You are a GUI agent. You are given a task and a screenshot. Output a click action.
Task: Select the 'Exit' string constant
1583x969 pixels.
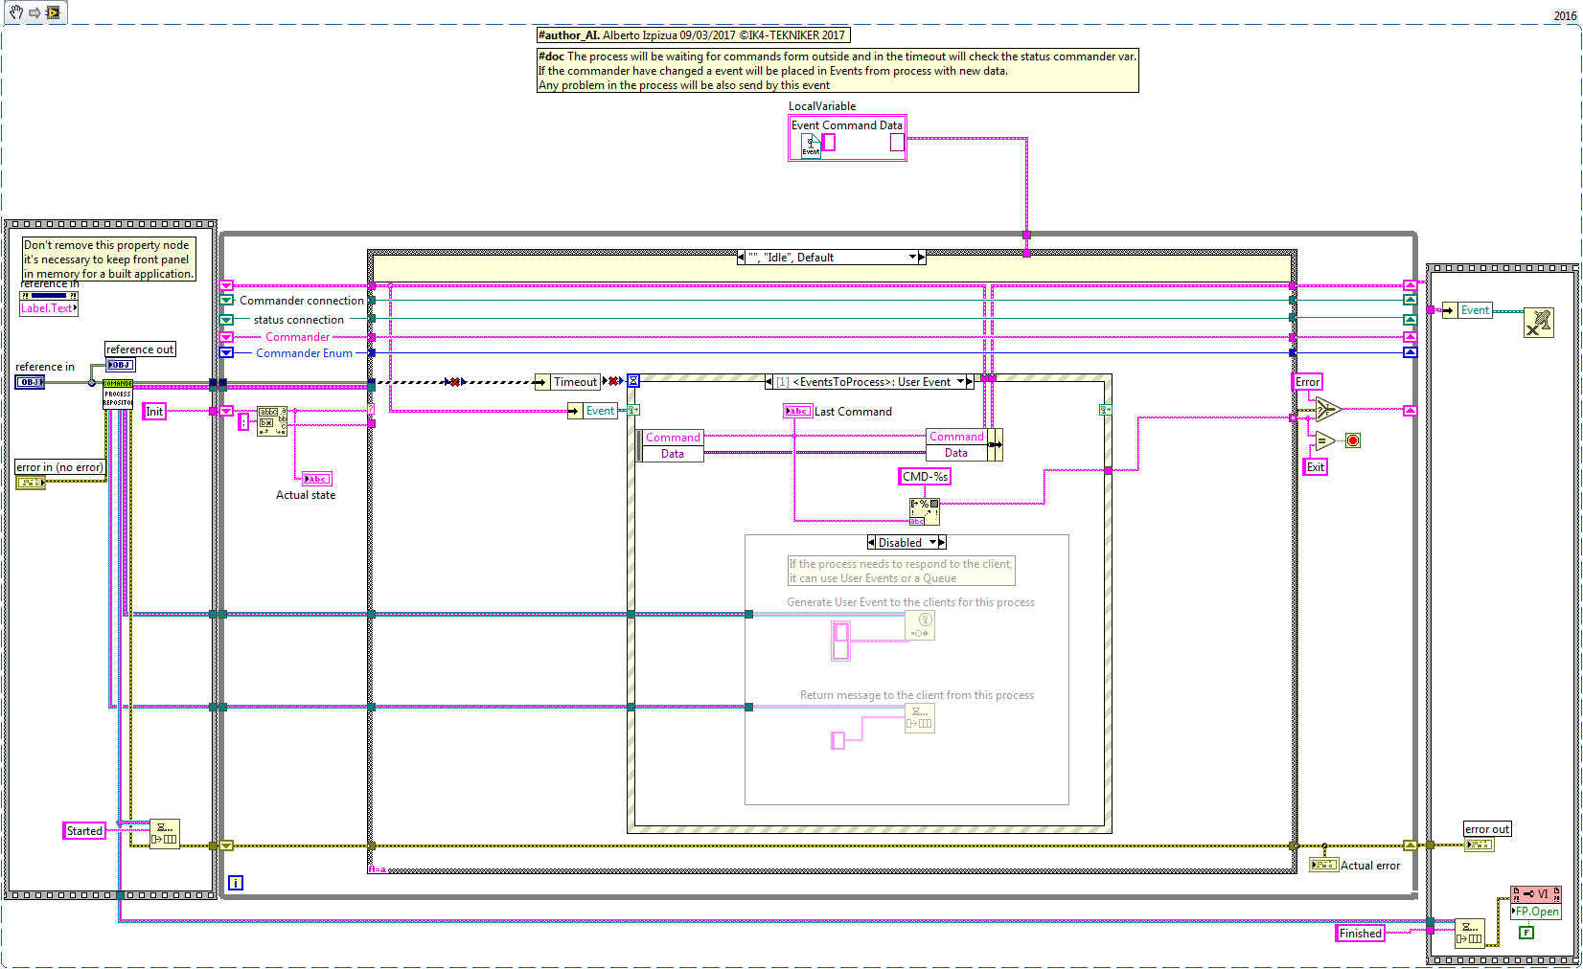pyautogui.click(x=1316, y=467)
